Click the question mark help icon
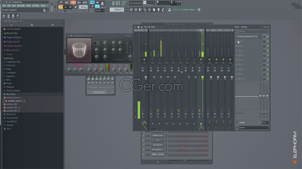The height and width of the screenshot is (169, 302). 18,16
